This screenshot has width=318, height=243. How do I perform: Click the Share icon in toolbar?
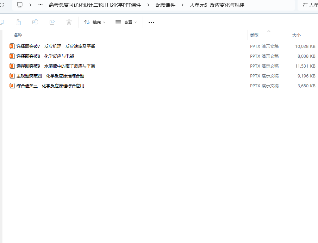[52, 22]
